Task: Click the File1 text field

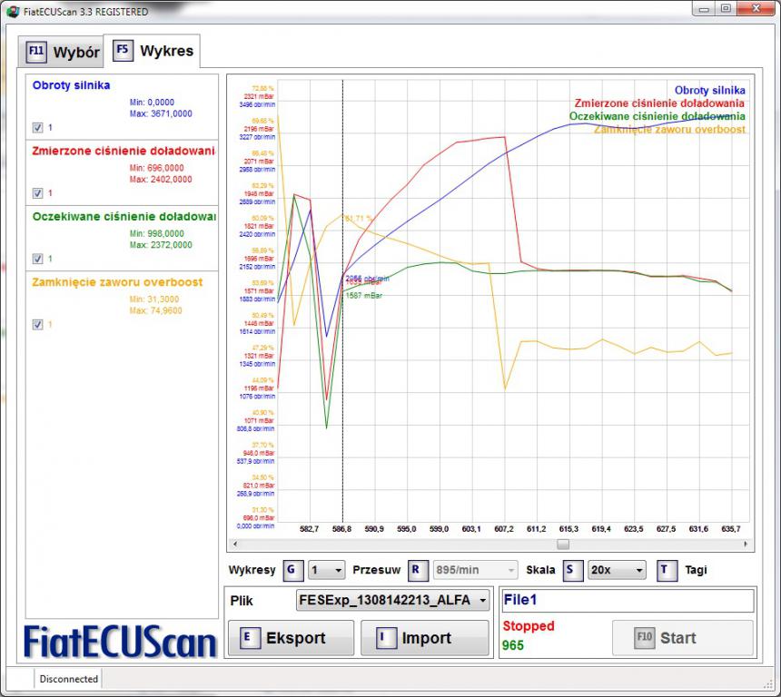Action: [628, 601]
